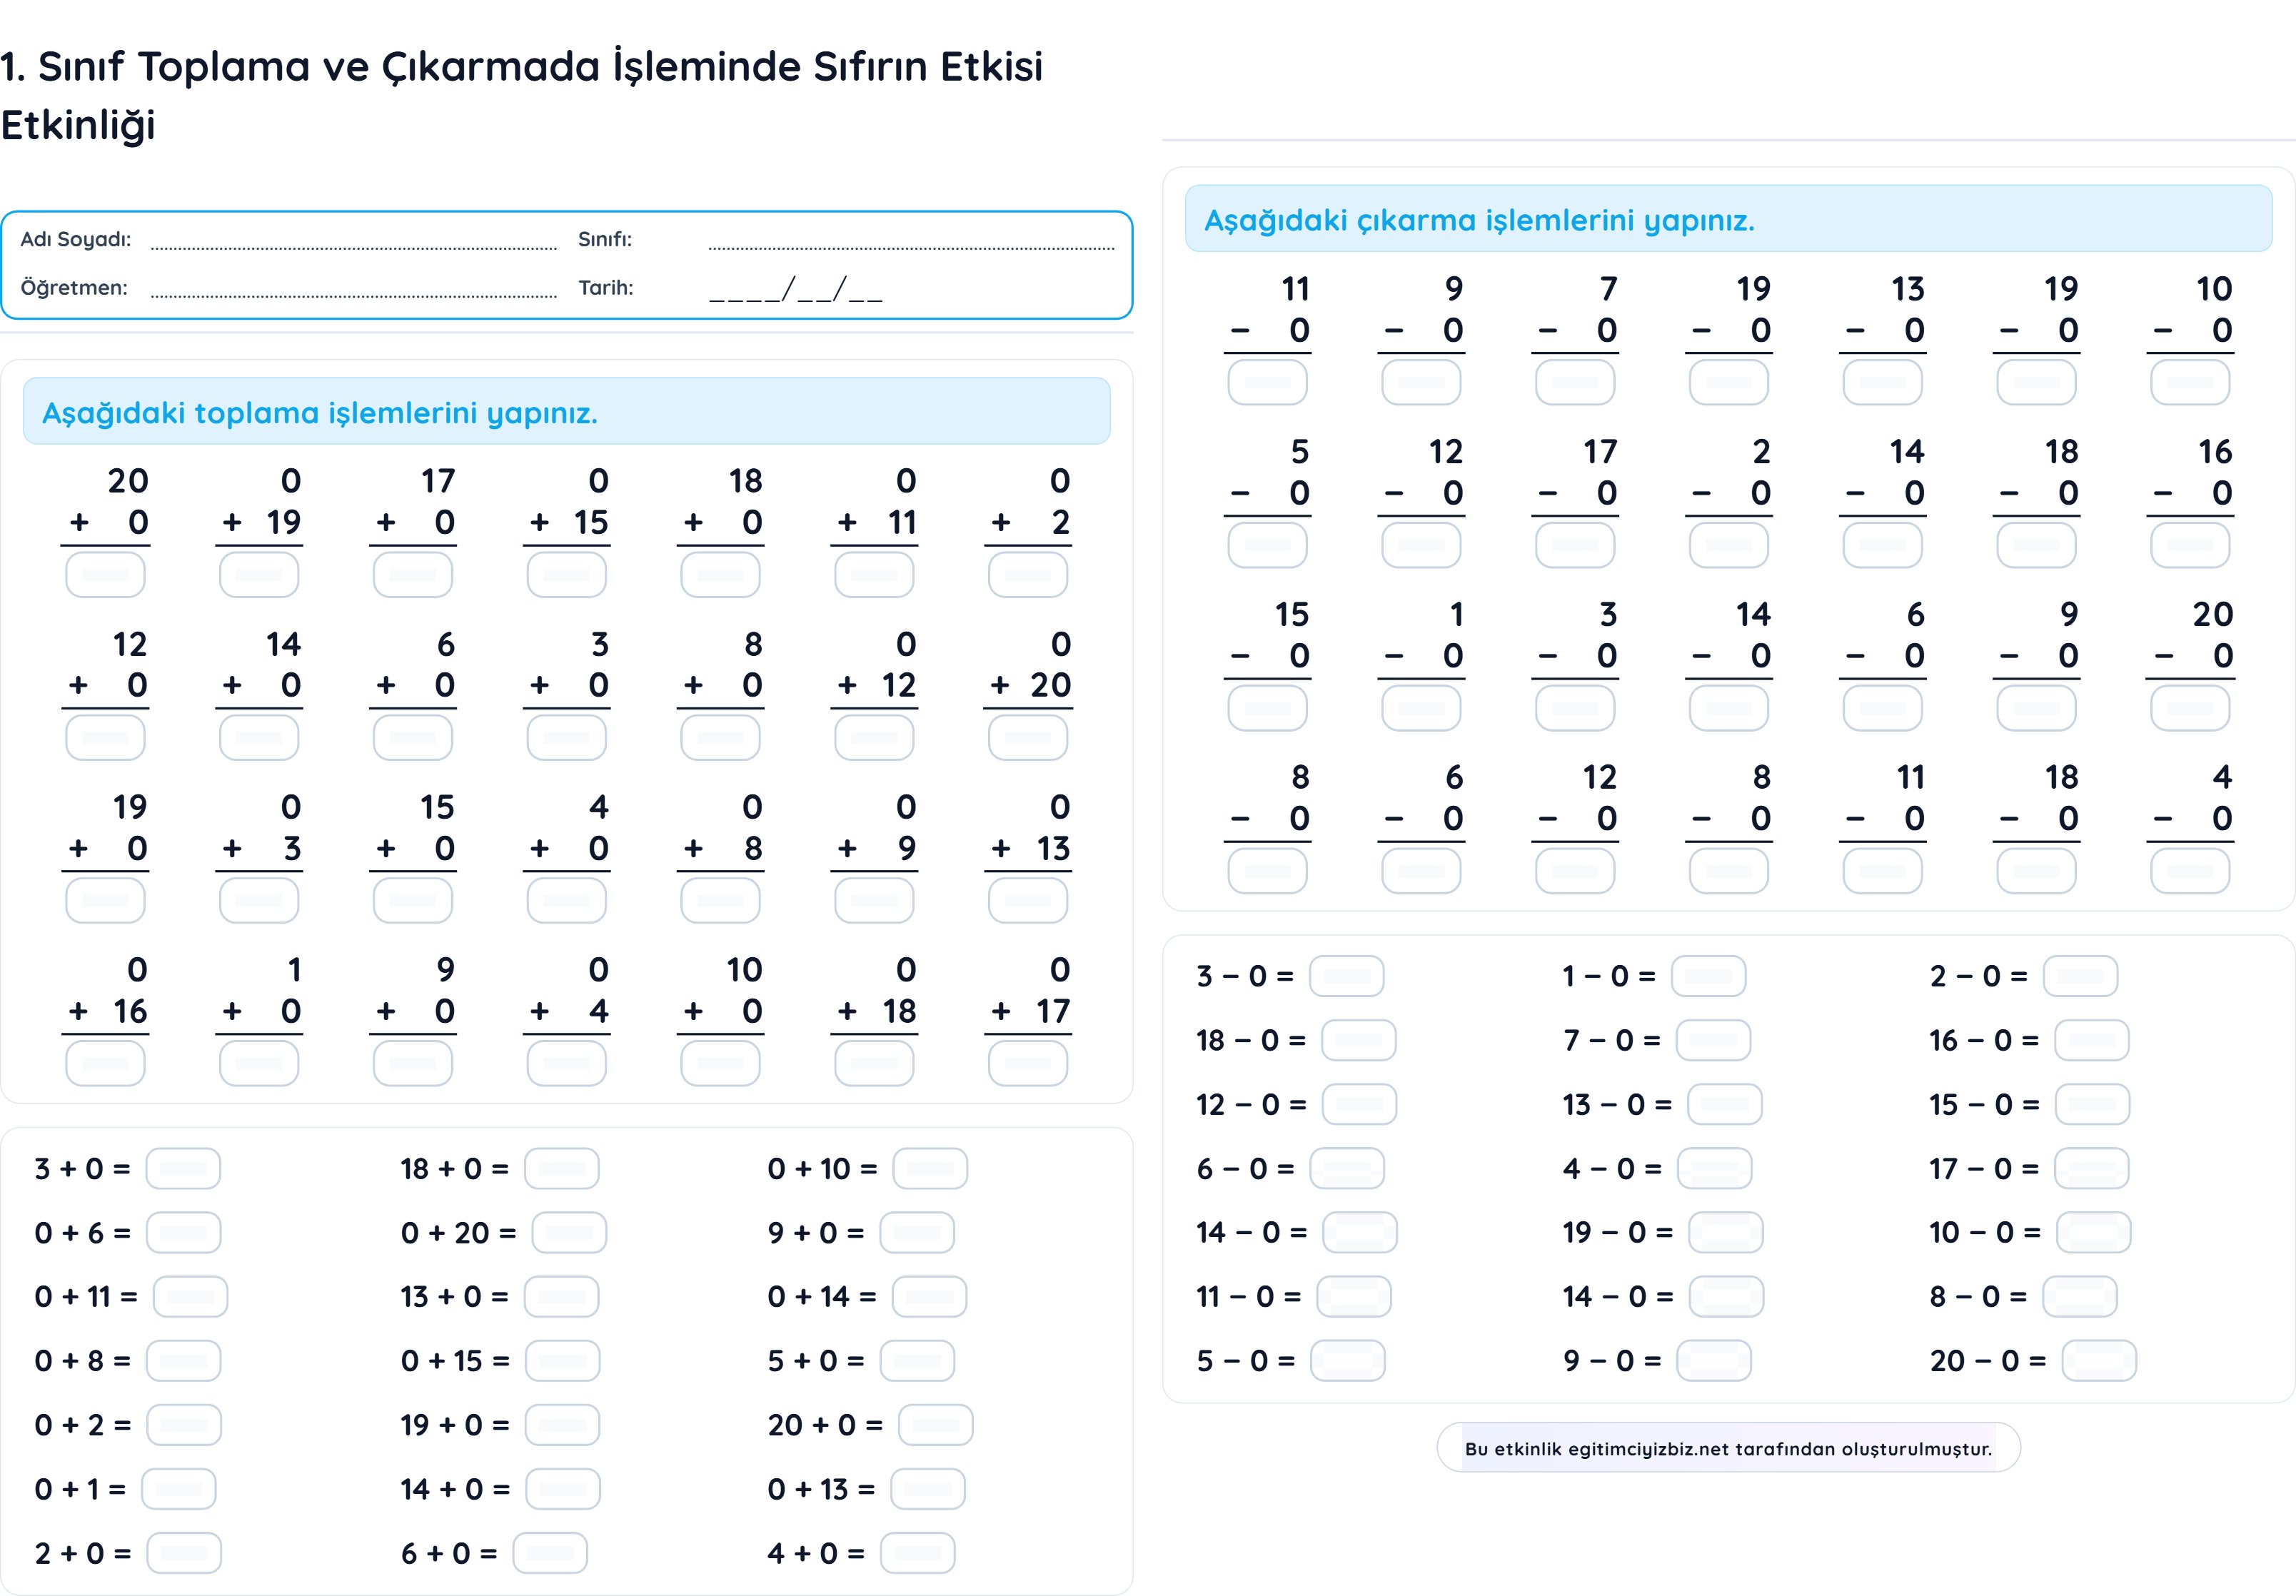Viewport: 2296px width, 1596px height.
Task: Click answer box for horizontal 20 − 0 =
Action: click(x=2098, y=1360)
